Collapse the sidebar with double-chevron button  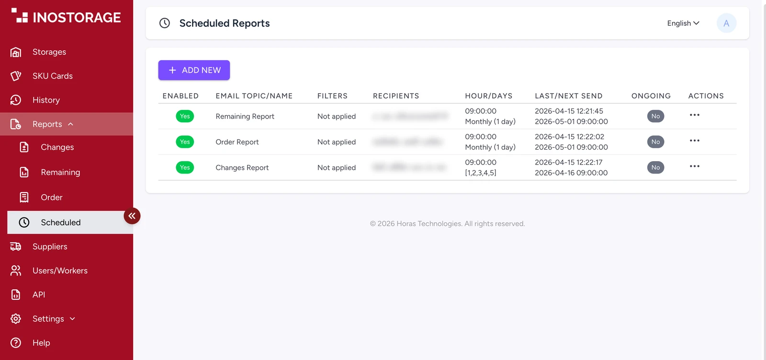132,216
